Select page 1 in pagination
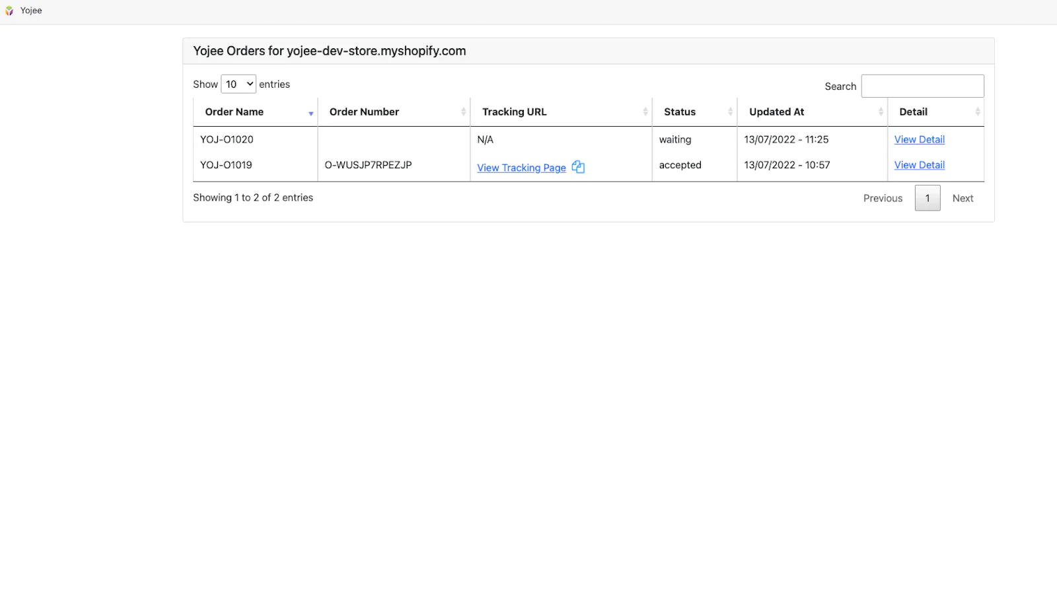 pos(928,198)
